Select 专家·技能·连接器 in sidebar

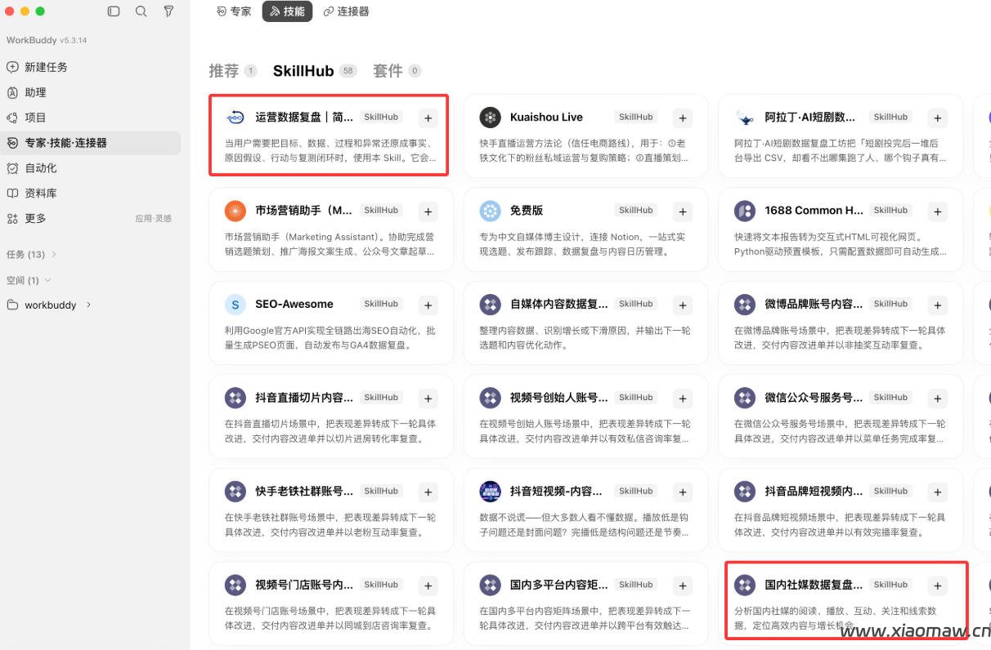point(90,143)
